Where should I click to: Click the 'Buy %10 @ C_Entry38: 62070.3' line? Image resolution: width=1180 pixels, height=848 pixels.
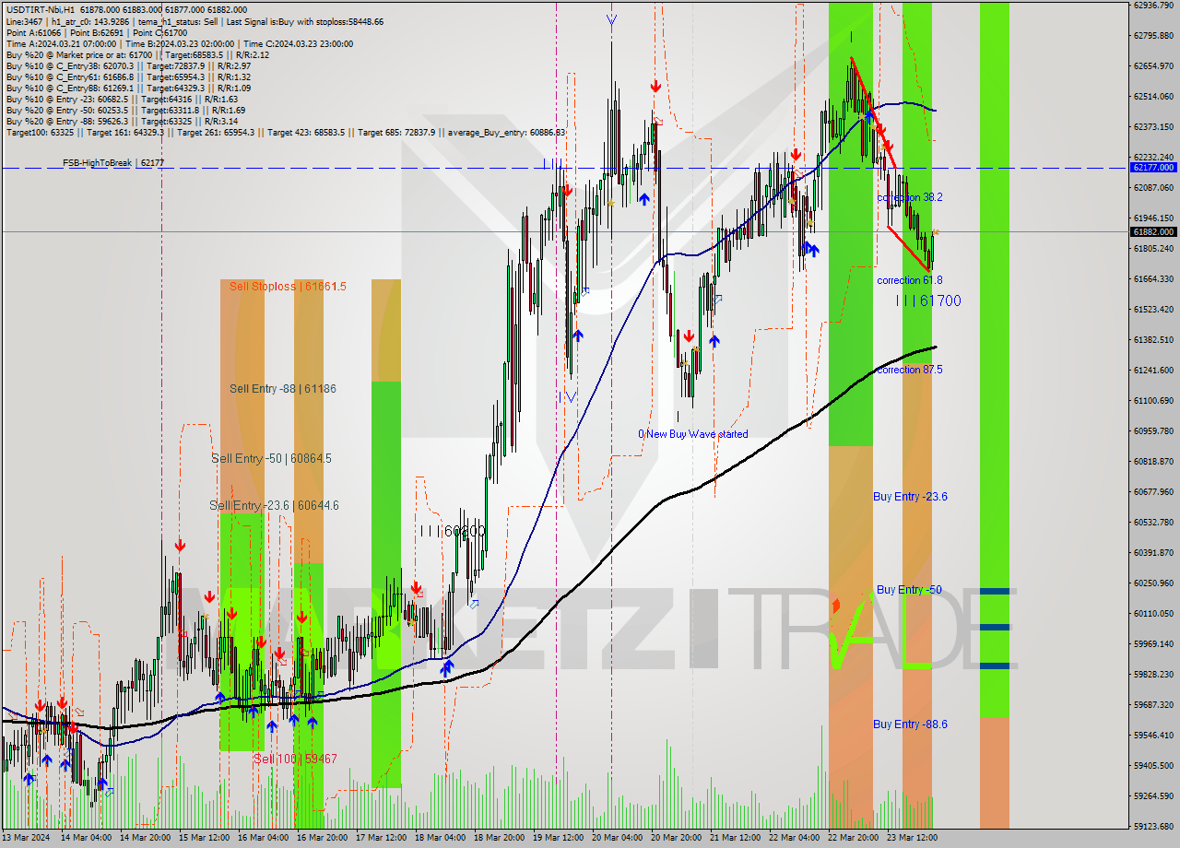(x=128, y=65)
